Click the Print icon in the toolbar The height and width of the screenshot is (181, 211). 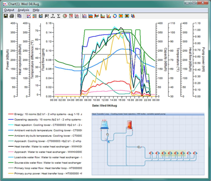tap(11, 16)
